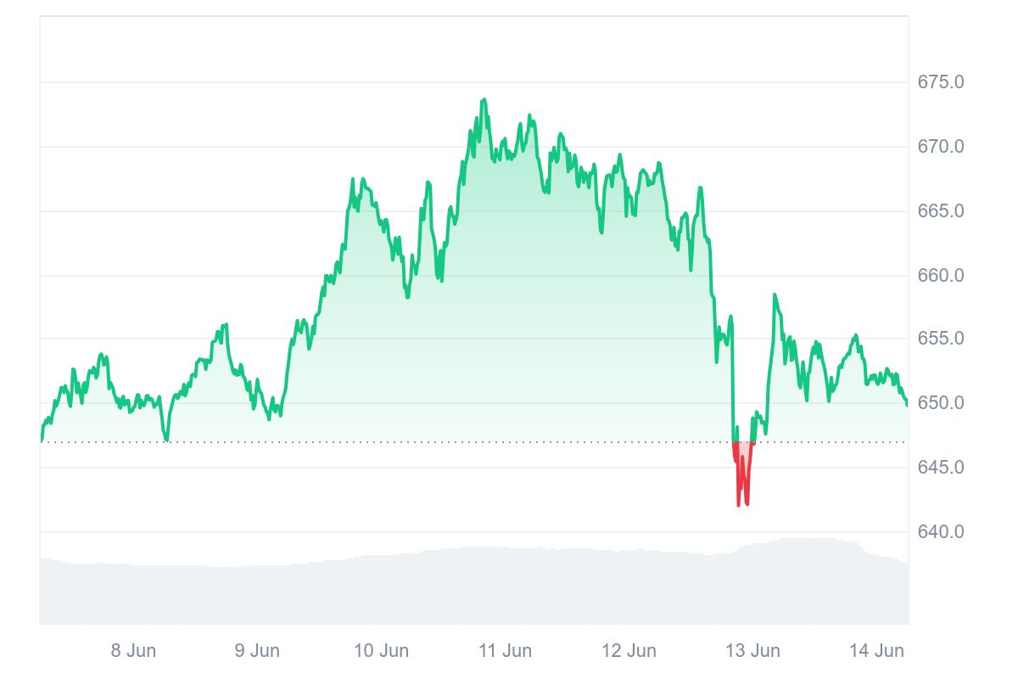Select the 655.0 y-axis label
1018x679 pixels.
coord(941,339)
